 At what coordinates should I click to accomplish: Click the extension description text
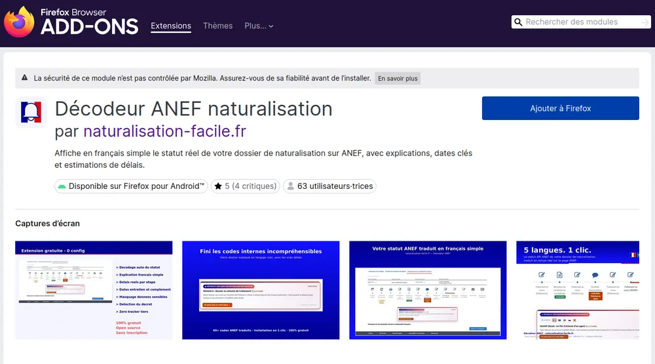coord(263,159)
